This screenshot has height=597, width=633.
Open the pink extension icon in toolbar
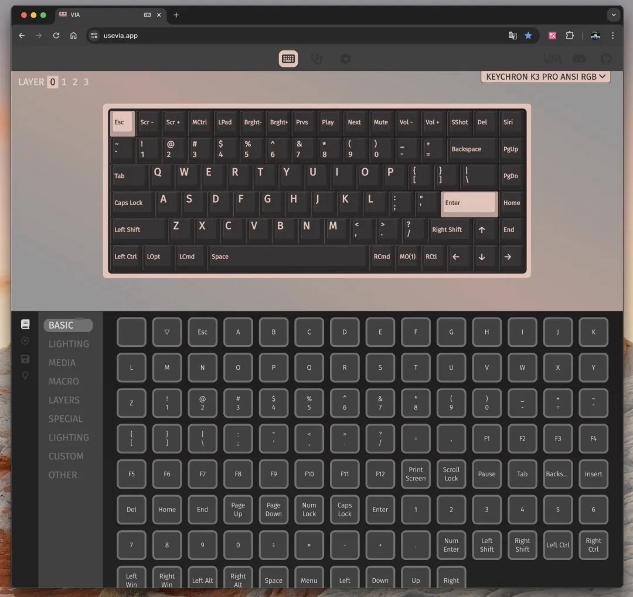[552, 36]
